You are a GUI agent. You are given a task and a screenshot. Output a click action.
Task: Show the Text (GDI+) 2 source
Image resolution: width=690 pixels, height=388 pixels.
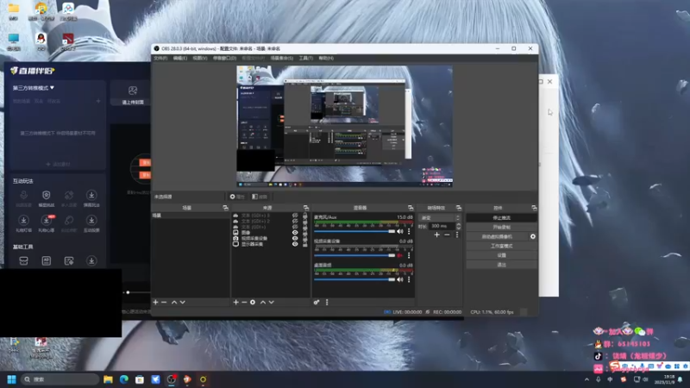(295, 222)
